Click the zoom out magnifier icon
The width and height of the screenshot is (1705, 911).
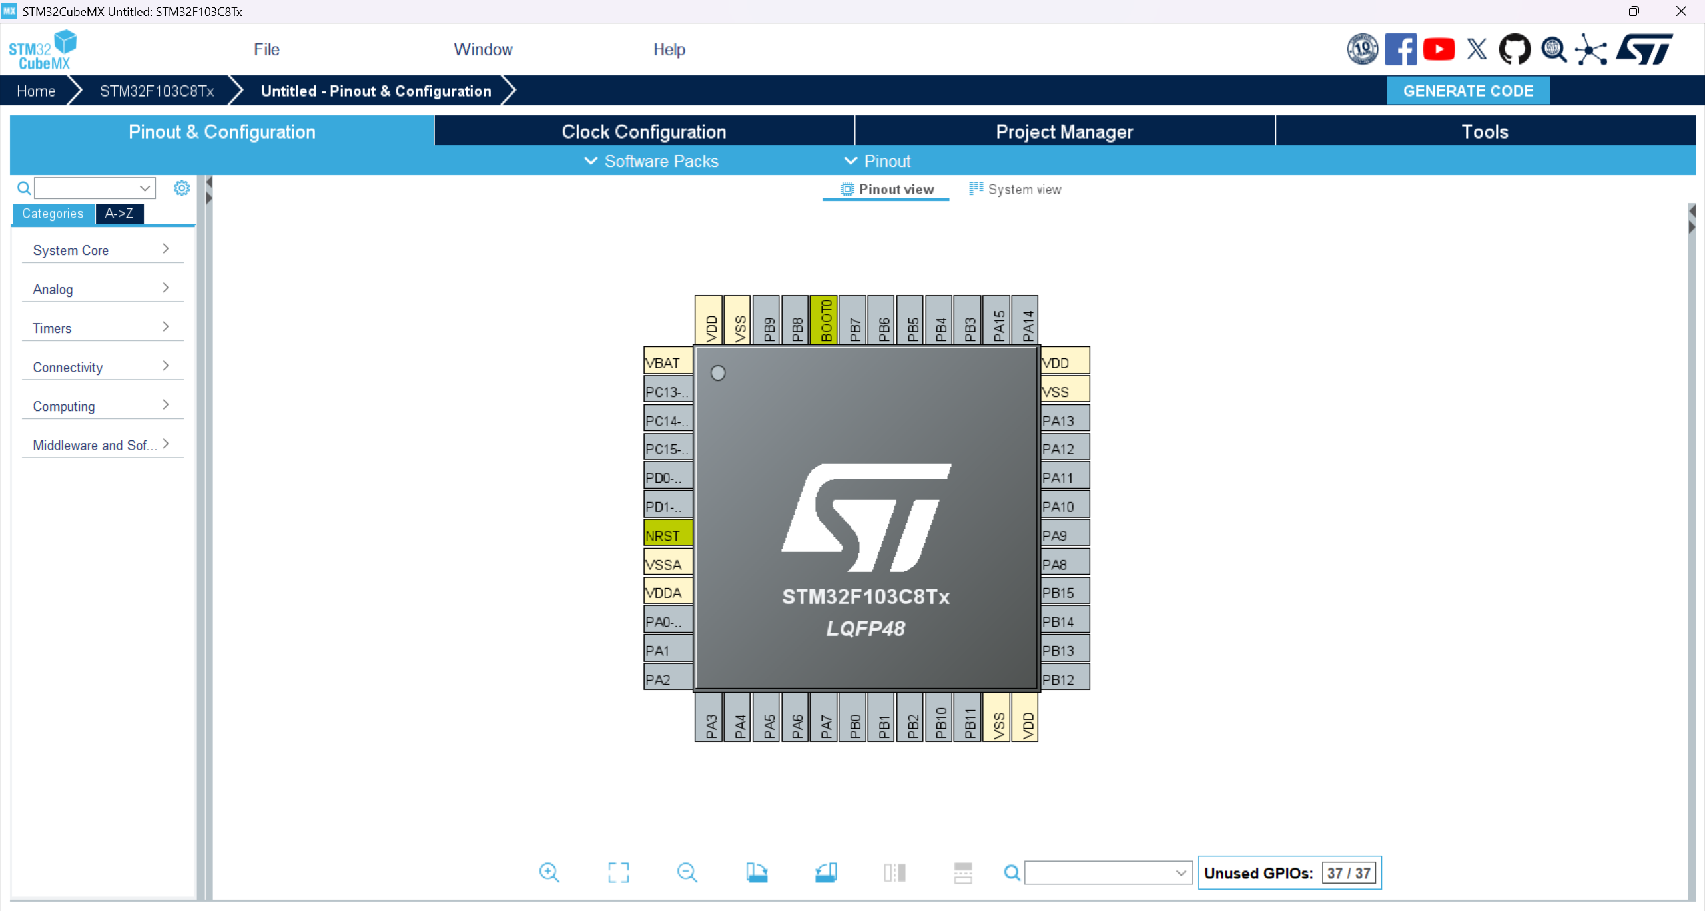click(687, 872)
